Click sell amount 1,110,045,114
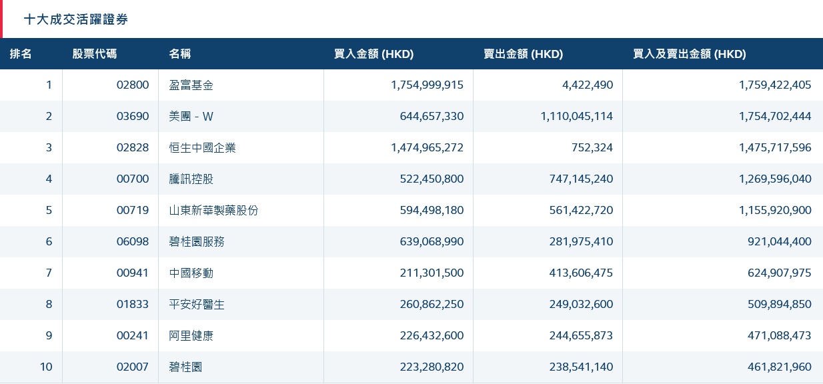This screenshot has width=823, height=384. pyautogui.click(x=577, y=117)
